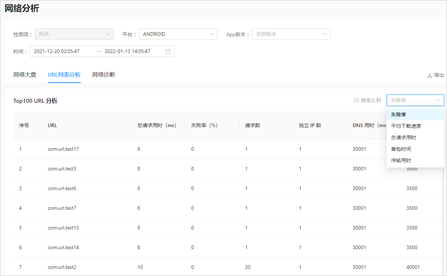Click value 40001 in the com.url.test2 row
Screen dimensions: 447x276
(x=413, y=267)
